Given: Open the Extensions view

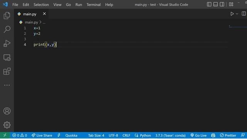Looking at the screenshot, I should click(x=7, y=71).
